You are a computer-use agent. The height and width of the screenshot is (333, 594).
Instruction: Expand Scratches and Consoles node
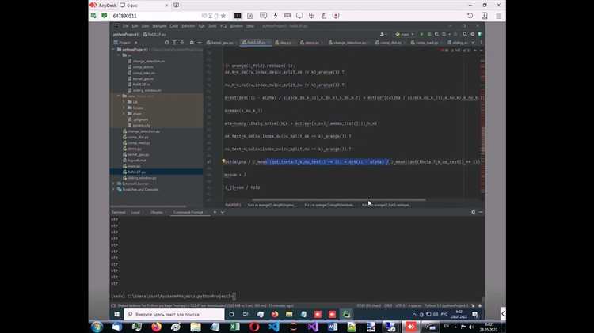tap(113, 189)
